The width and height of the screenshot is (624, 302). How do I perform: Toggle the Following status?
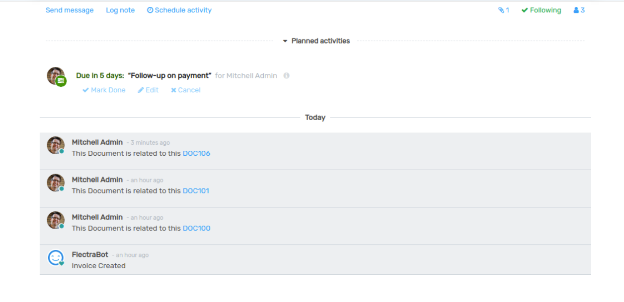(x=541, y=10)
